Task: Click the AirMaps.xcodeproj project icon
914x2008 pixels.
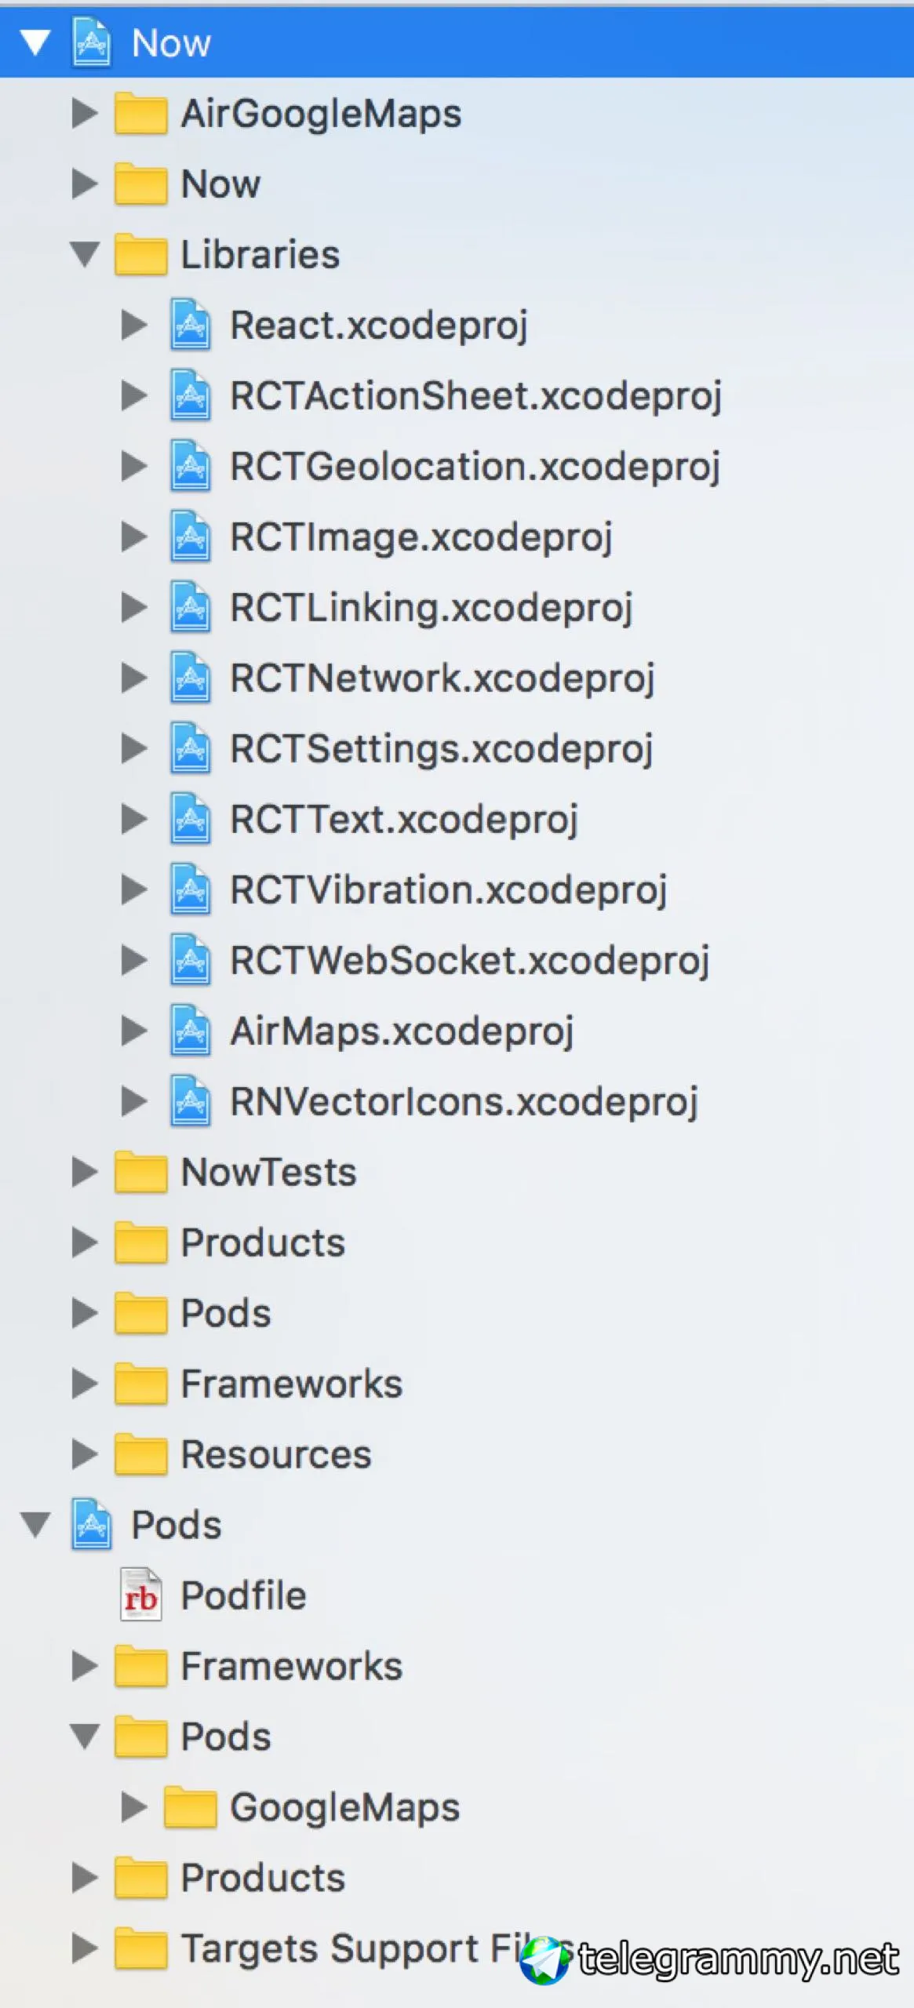Action: click(190, 1031)
